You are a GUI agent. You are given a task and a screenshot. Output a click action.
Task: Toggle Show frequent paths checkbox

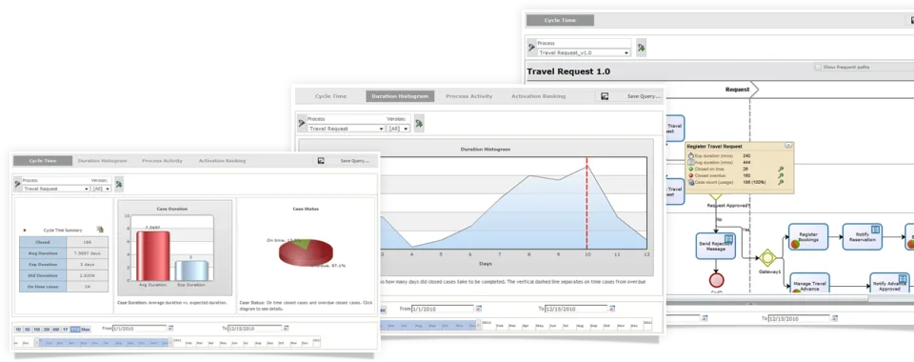pyautogui.click(x=818, y=67)
